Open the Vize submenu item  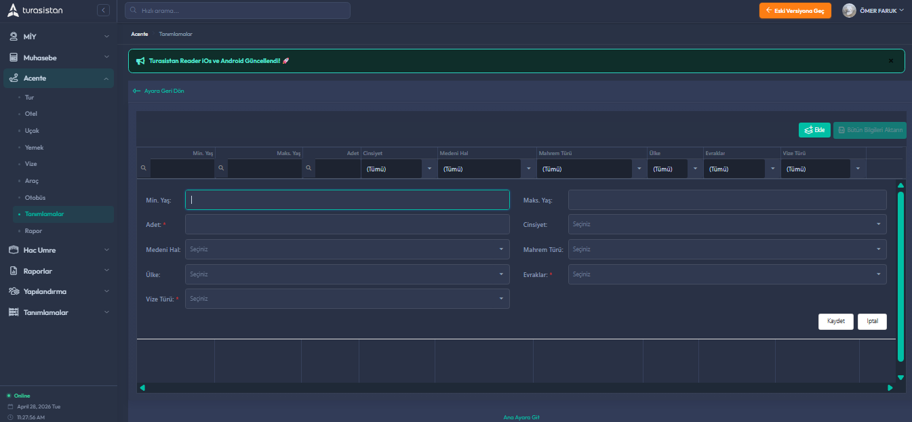31,164
